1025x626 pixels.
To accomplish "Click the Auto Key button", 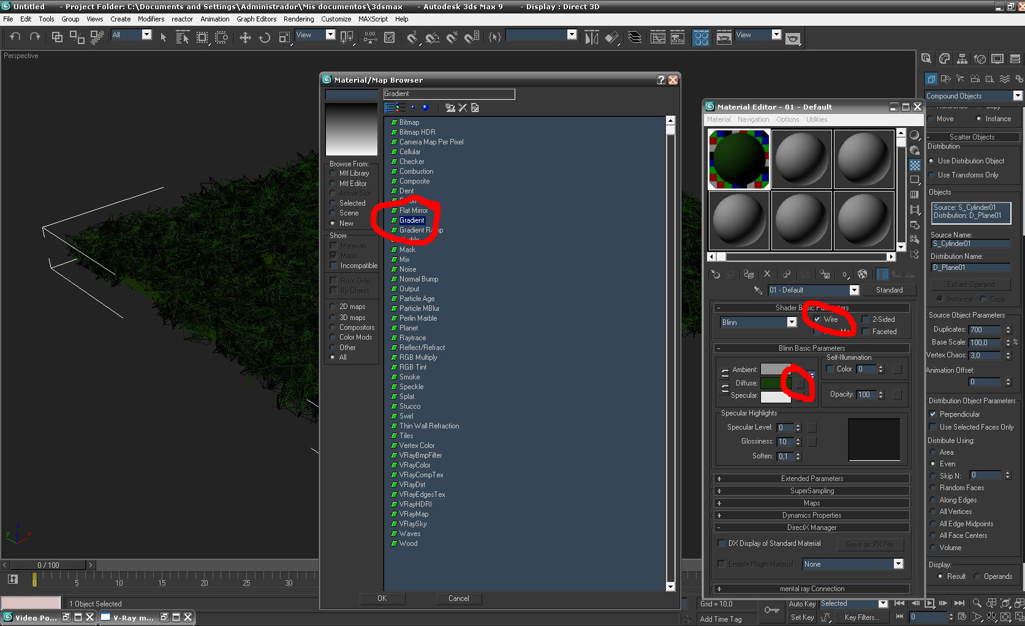I will (x=801, y=604).
